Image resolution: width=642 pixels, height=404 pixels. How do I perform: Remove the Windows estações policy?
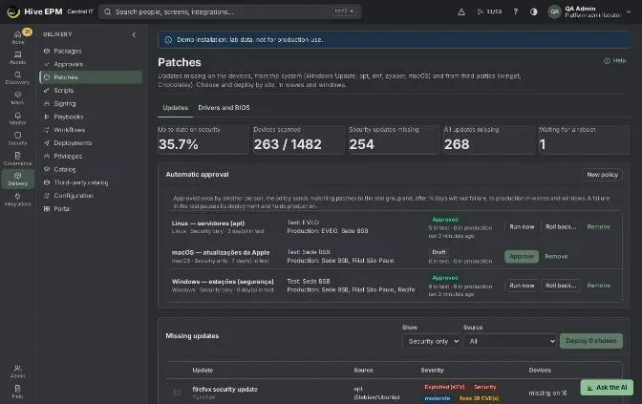(x=598, y=286)
